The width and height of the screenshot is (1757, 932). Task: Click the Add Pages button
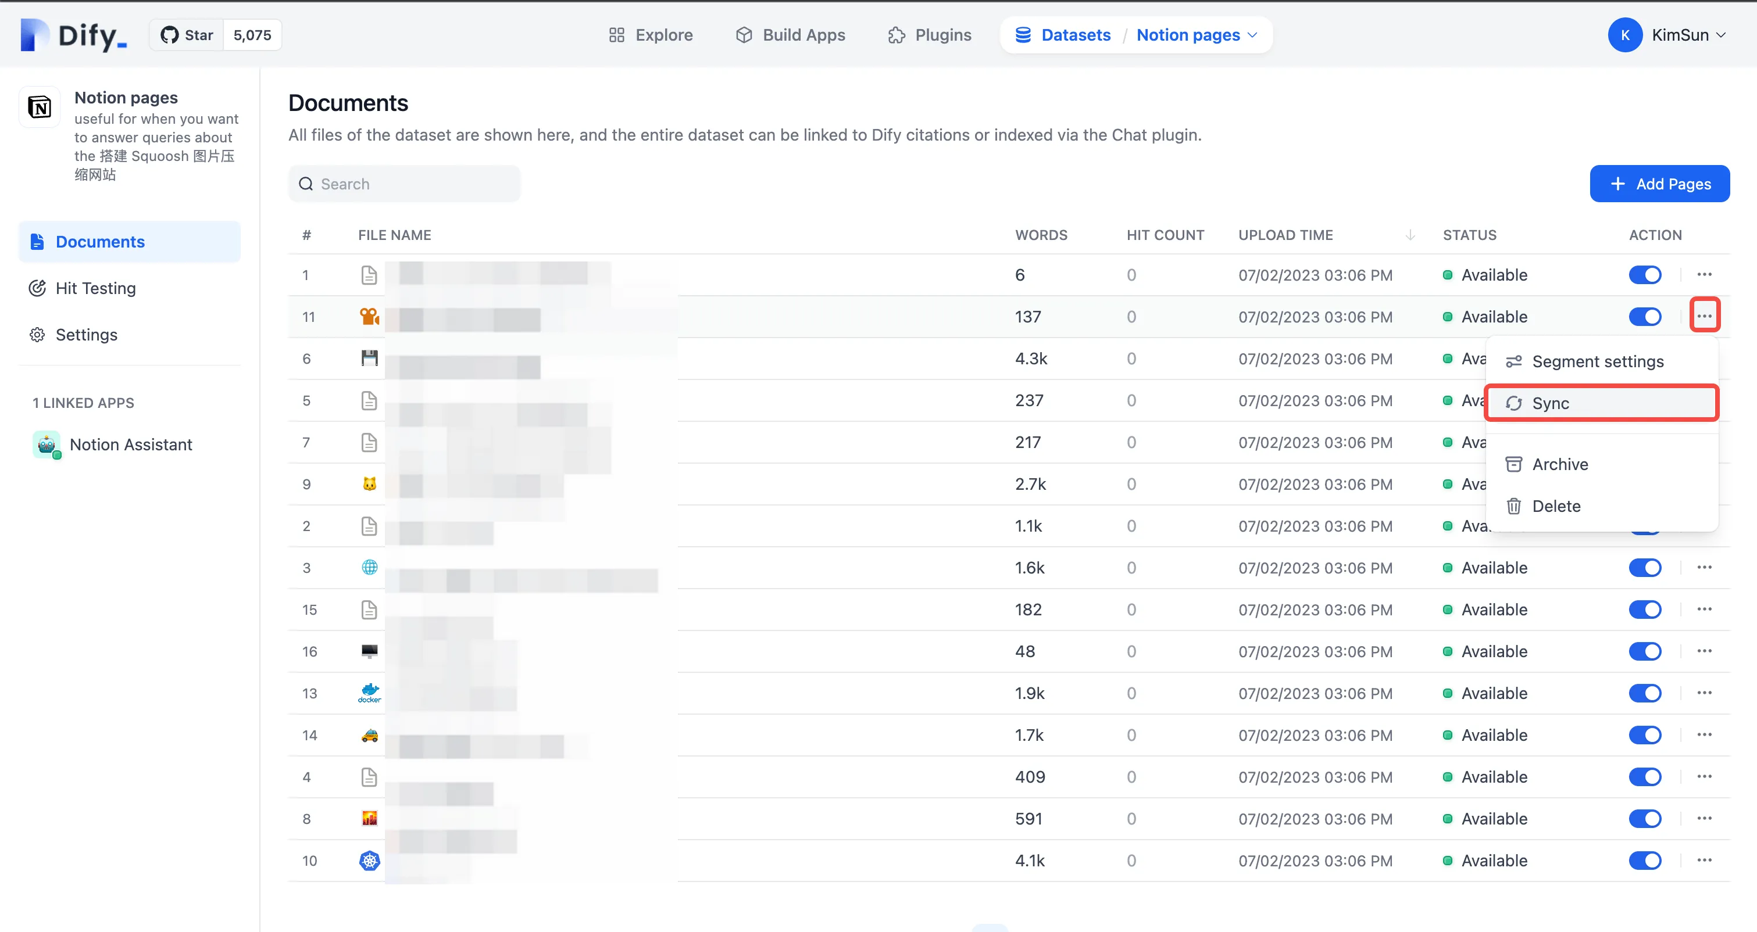click(1659, 184)
